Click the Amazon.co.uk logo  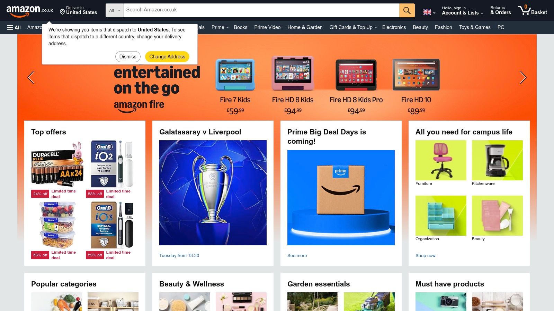(x=30, y=11)
